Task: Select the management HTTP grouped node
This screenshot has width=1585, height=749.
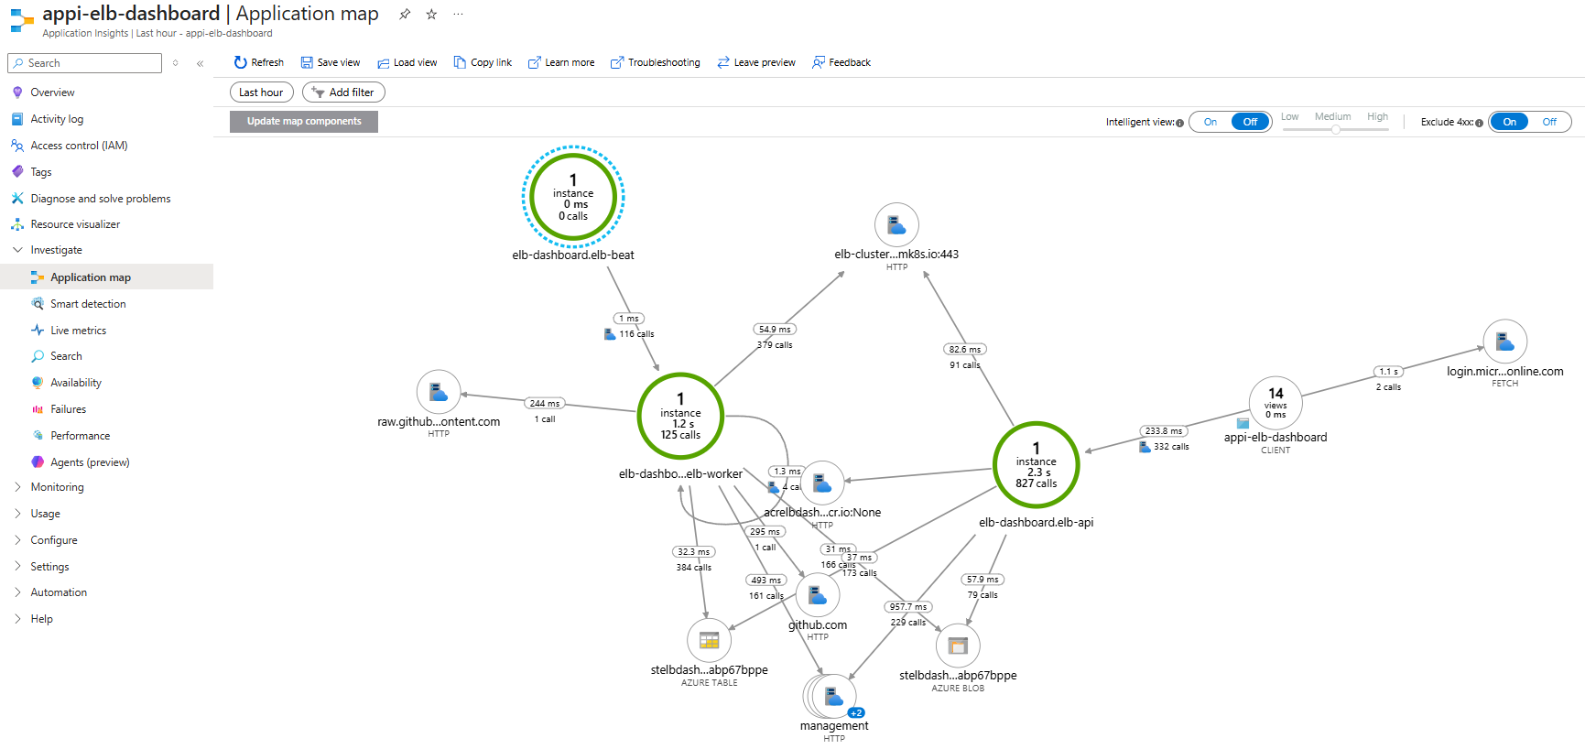Action: click(x=833, y=696)
